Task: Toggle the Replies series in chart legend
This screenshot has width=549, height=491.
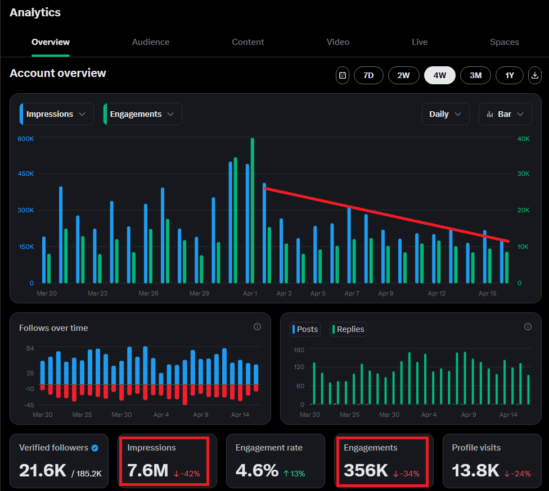Action: click(348, 329)
